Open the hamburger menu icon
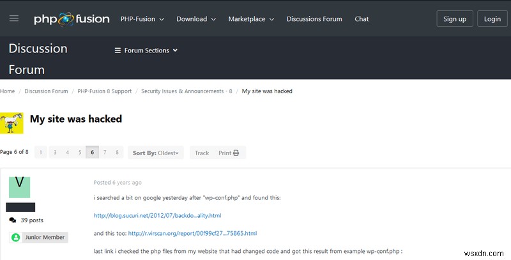The width and height of the screenshot is (511, 260). (14, 19)
